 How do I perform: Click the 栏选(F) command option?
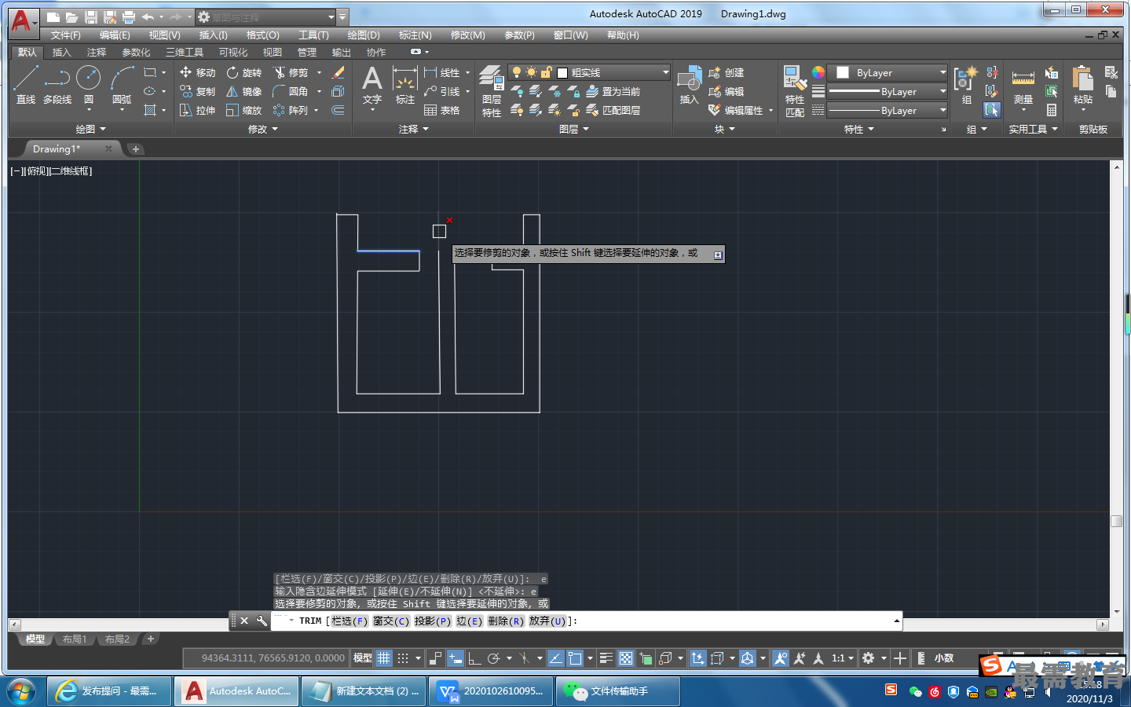click(x=350, y=621)
